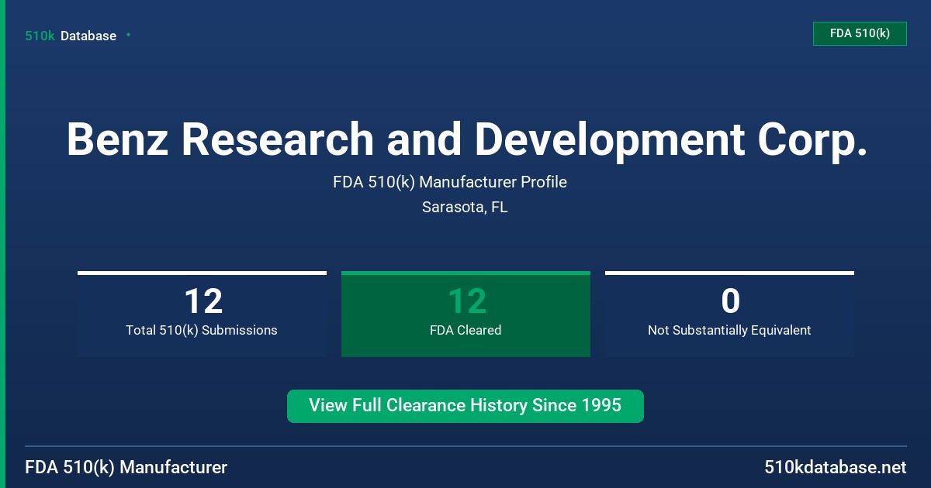Click View Full Clearance History Since 1995
931x488 pixels.
pos(465,406)
